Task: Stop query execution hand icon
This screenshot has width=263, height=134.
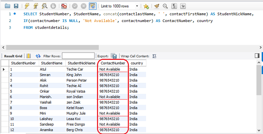Action: [x=53, y=6]
